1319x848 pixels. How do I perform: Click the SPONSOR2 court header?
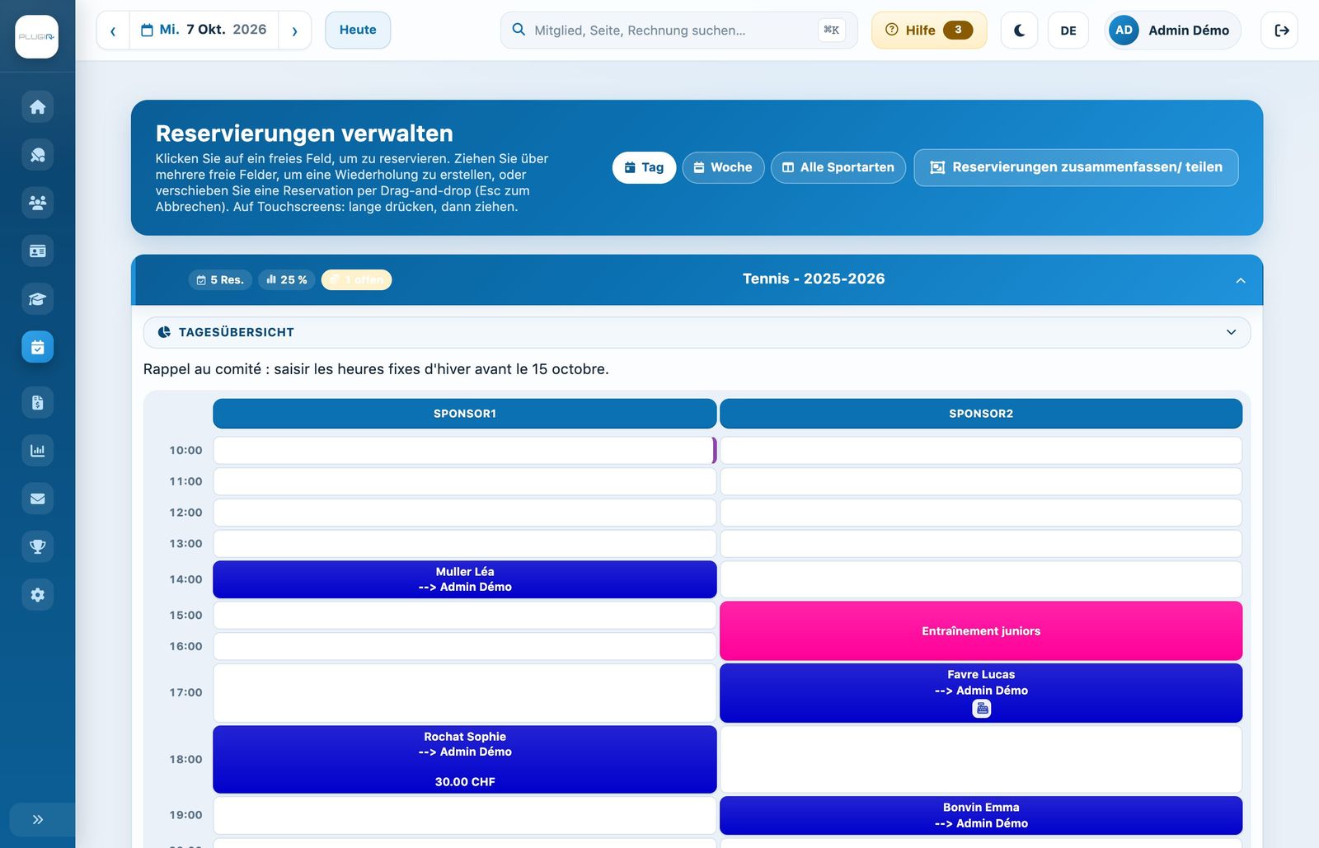pyautogui.click(x=981, y=414)
